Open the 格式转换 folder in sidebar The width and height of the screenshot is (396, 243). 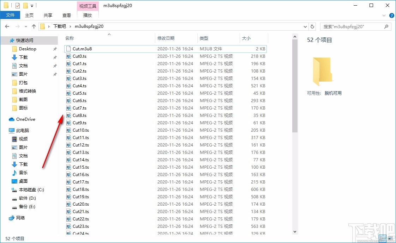point(28,91)
